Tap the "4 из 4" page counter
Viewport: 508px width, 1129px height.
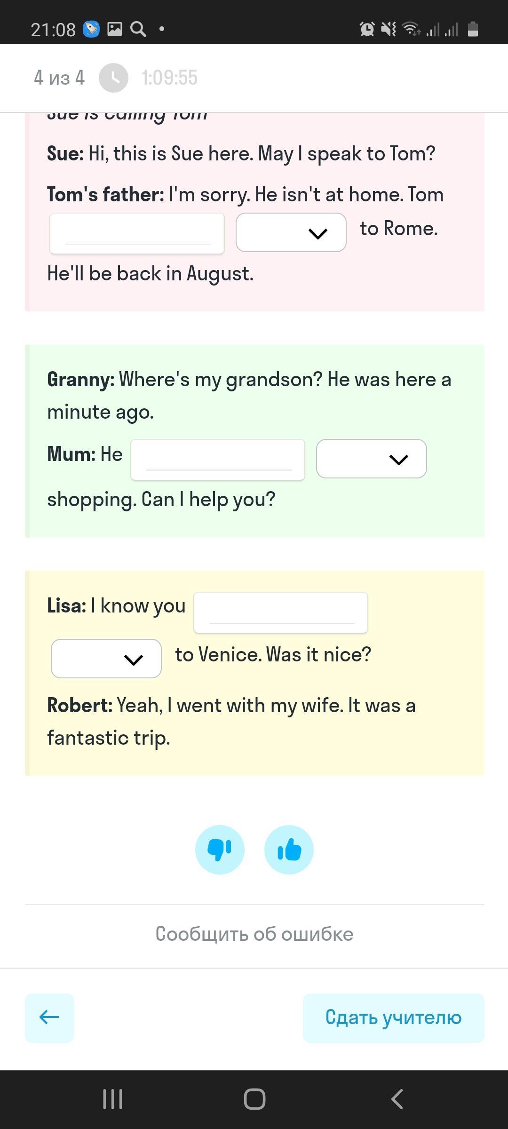(x=59, y=78)
